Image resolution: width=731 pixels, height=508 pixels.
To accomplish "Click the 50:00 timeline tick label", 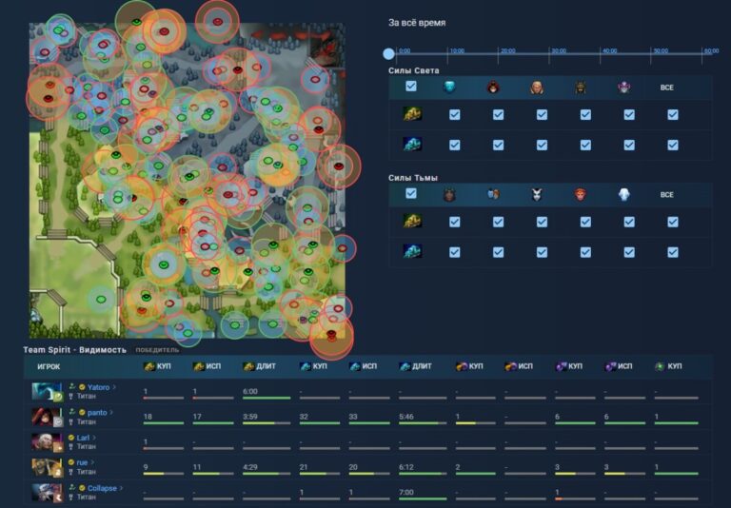I will [661, 50].
